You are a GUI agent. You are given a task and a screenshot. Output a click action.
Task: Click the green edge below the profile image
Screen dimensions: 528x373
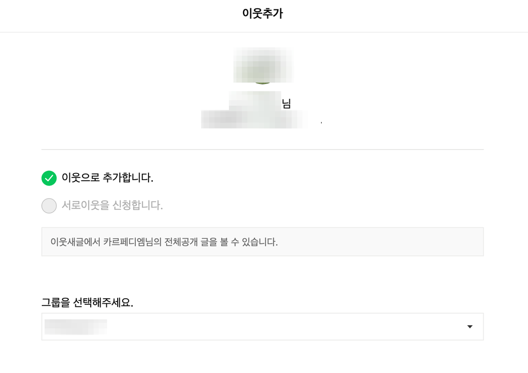262,83
